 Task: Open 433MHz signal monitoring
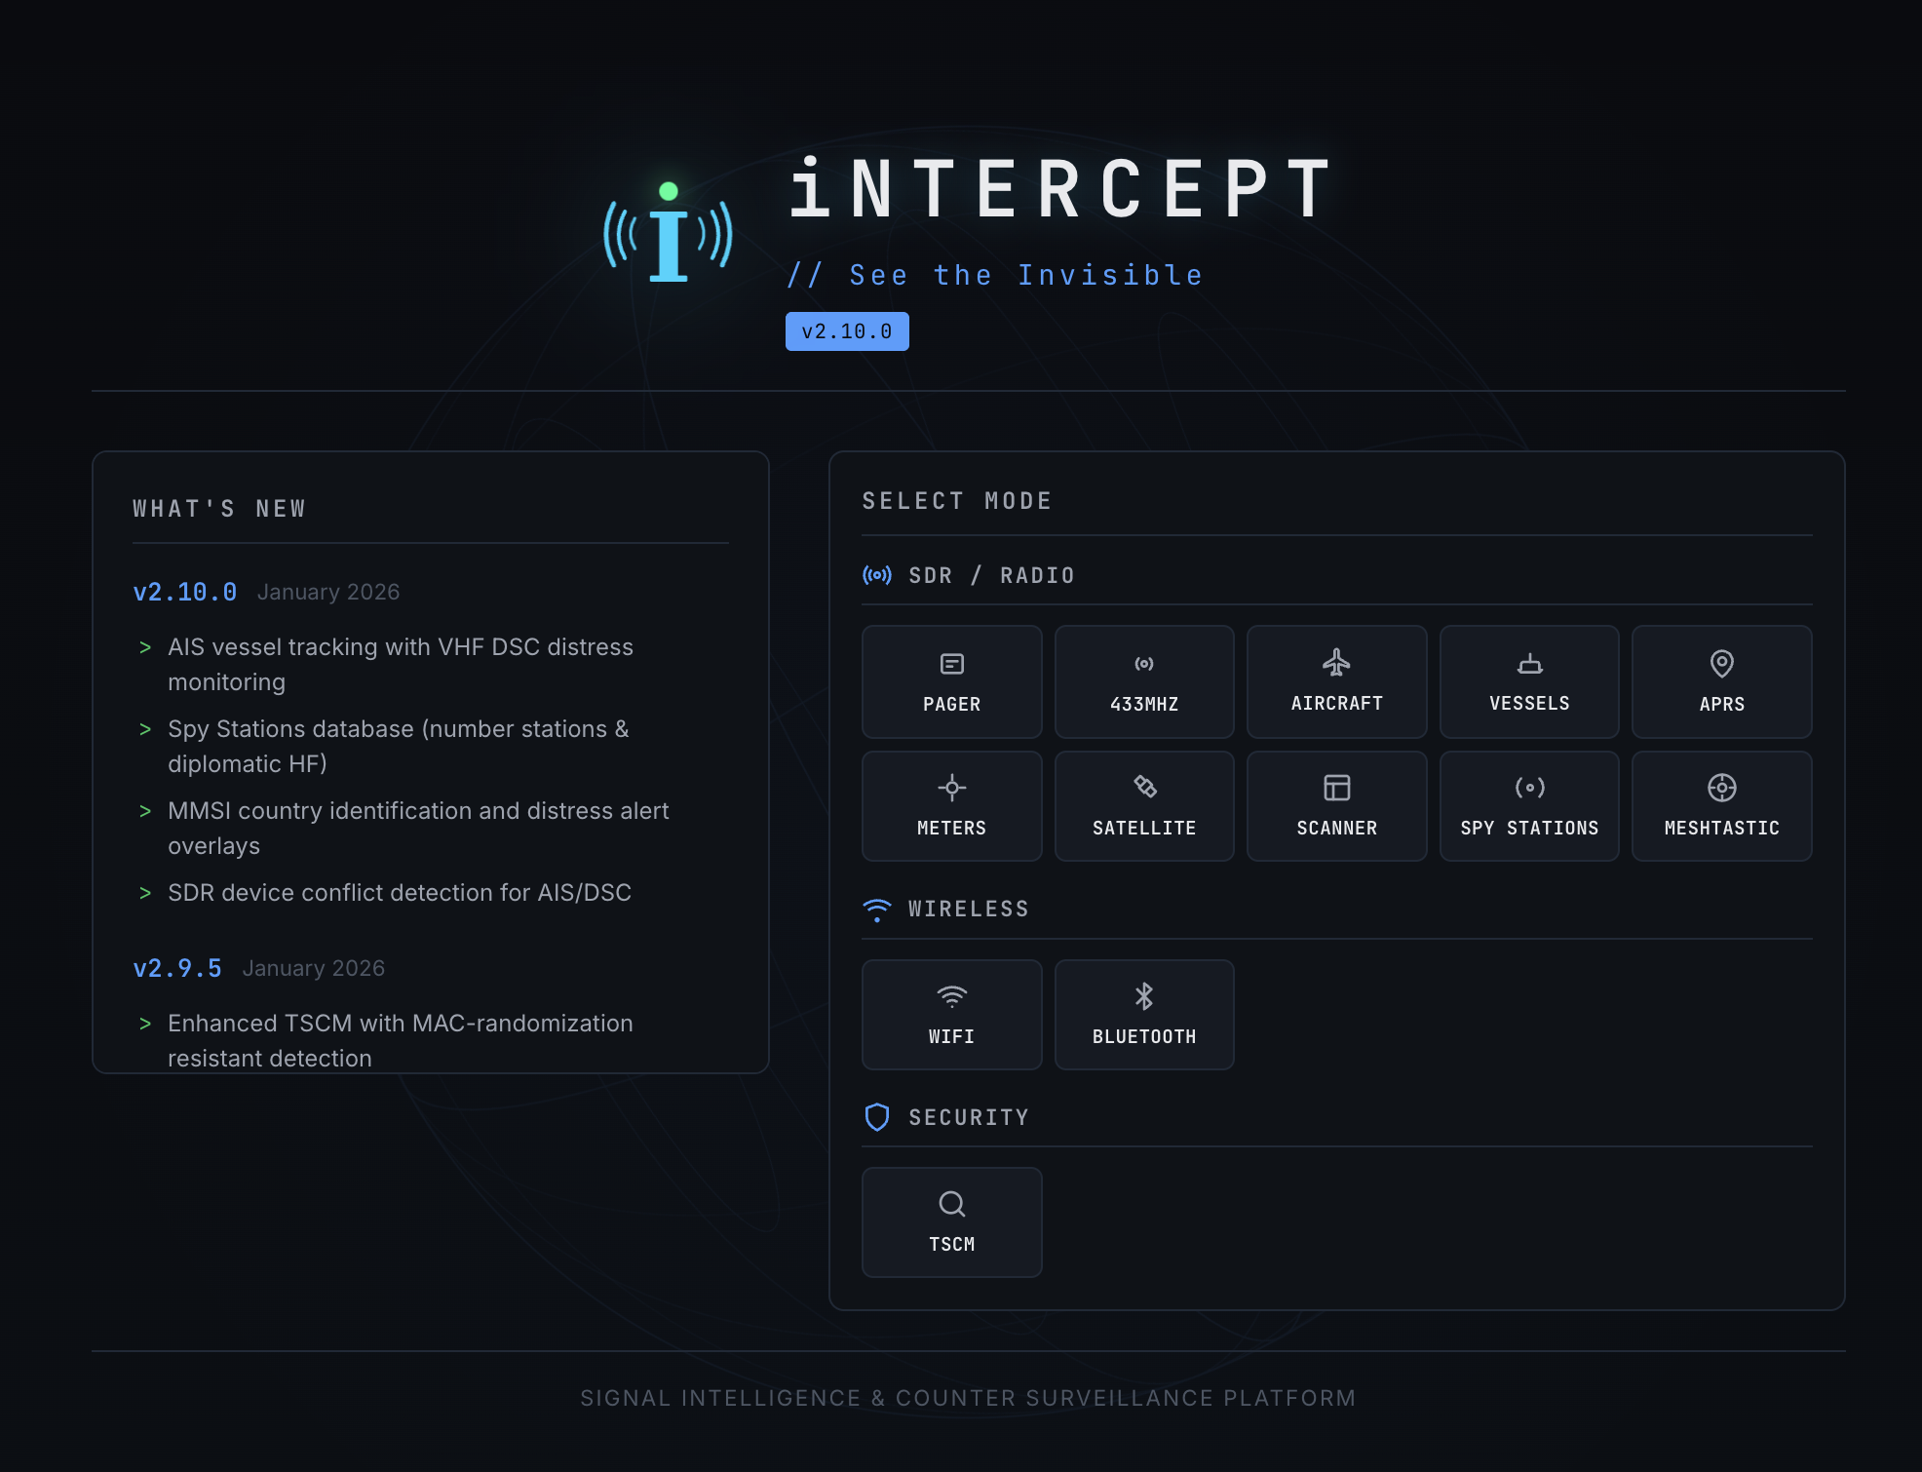coord(1143,681)
